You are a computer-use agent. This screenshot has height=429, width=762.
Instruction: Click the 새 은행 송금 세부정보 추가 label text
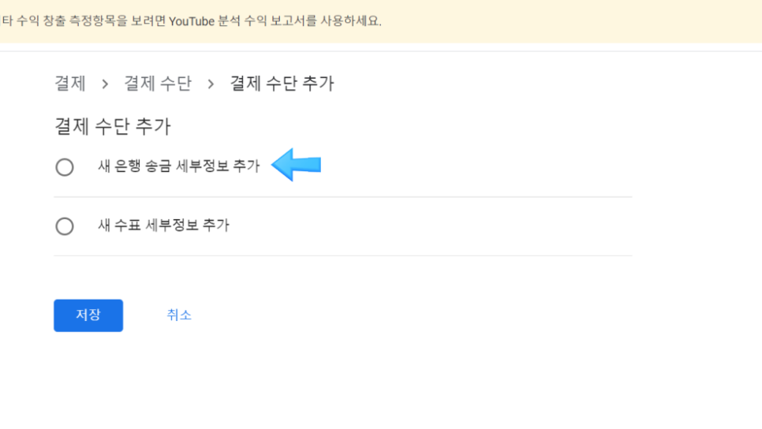(178, 166)
